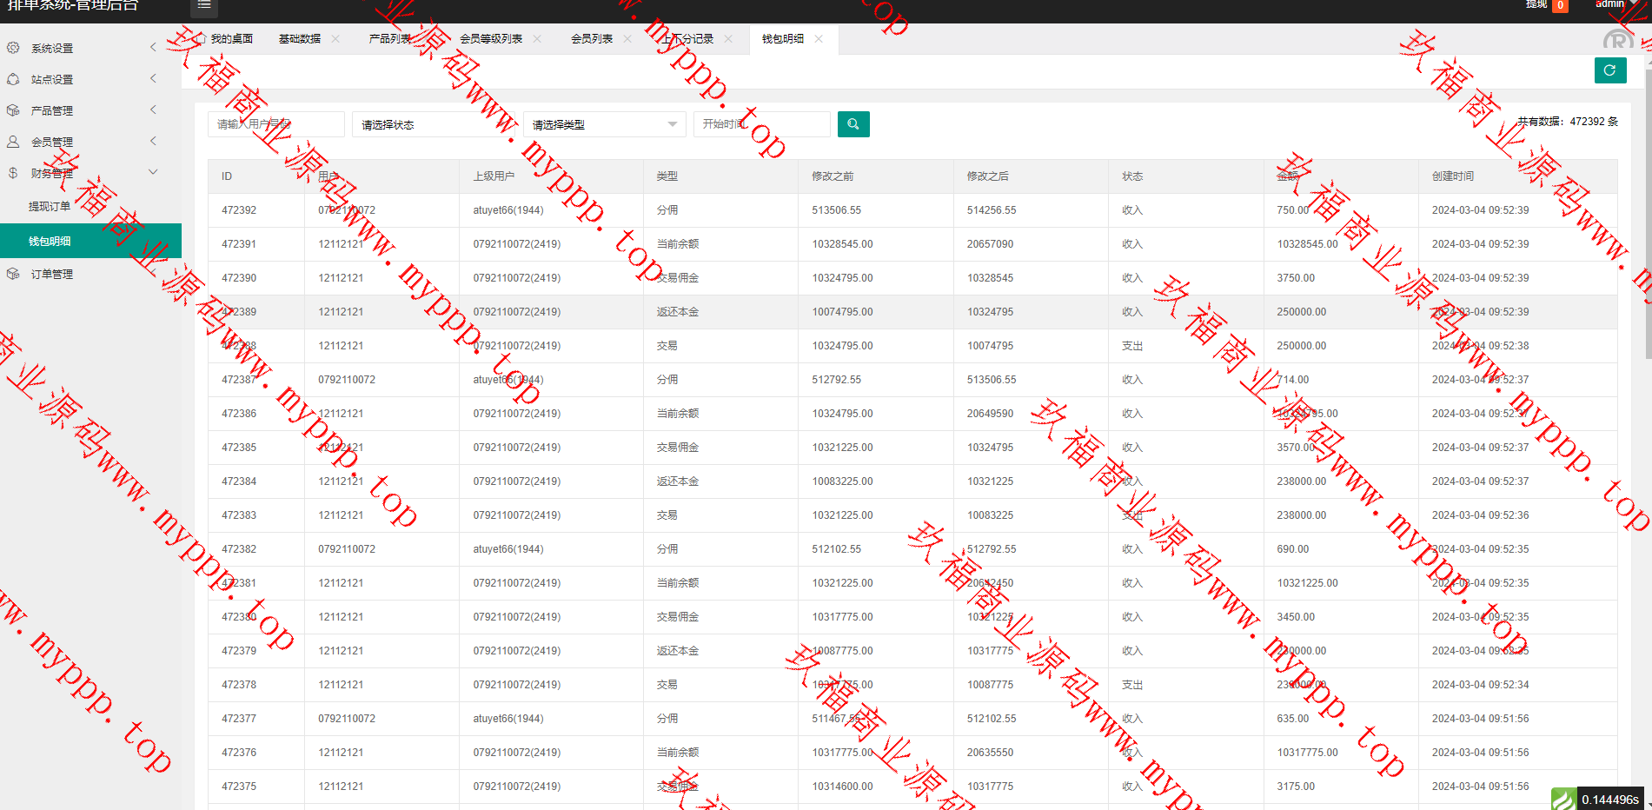Click the 提现 notification badge

[1560, 5]
